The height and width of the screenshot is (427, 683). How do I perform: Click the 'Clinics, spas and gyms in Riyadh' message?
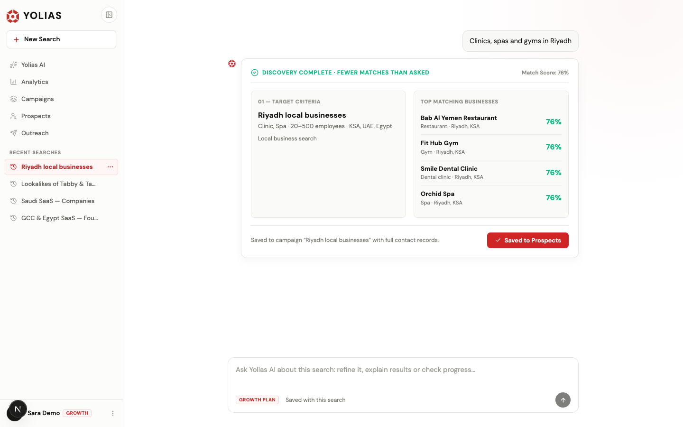520,41
